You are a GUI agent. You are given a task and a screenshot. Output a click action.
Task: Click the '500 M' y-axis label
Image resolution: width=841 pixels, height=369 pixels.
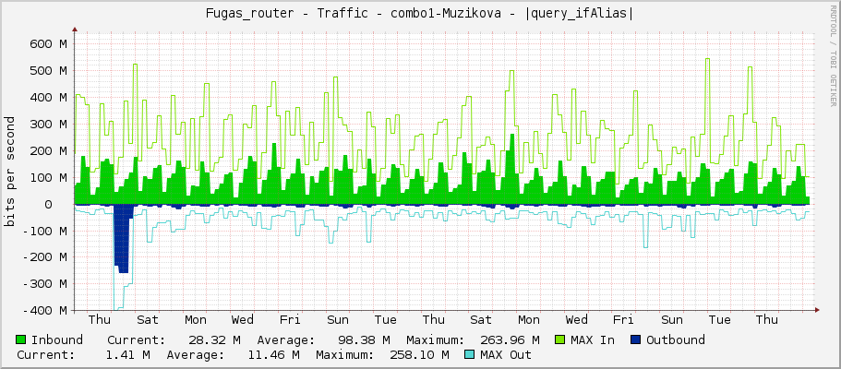click(x=47, y=71)
